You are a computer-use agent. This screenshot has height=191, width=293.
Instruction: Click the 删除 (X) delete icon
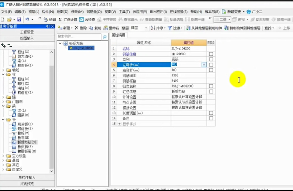pos(76,28)
